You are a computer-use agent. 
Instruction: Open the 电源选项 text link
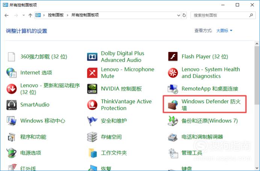[31, 153]
